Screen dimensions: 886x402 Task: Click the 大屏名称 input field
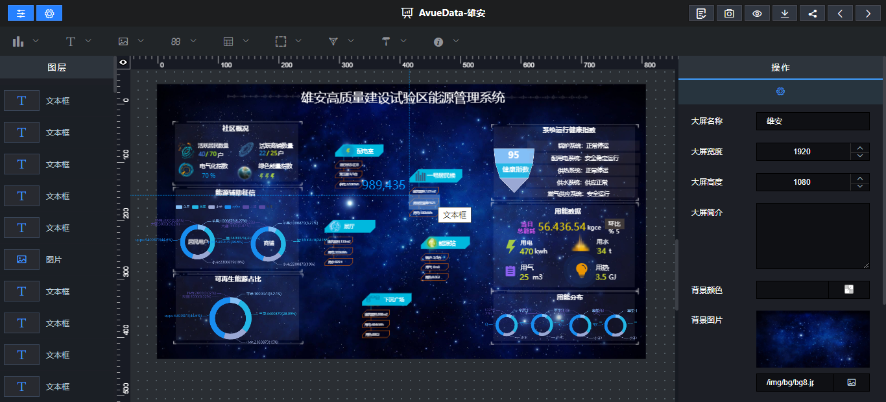(813, 121)
